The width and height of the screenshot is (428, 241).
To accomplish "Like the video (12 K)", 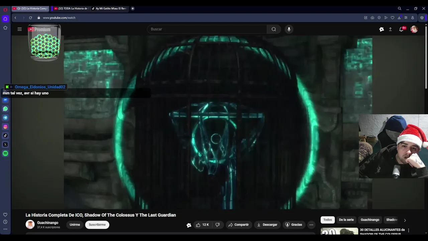I will click(203, 225).
